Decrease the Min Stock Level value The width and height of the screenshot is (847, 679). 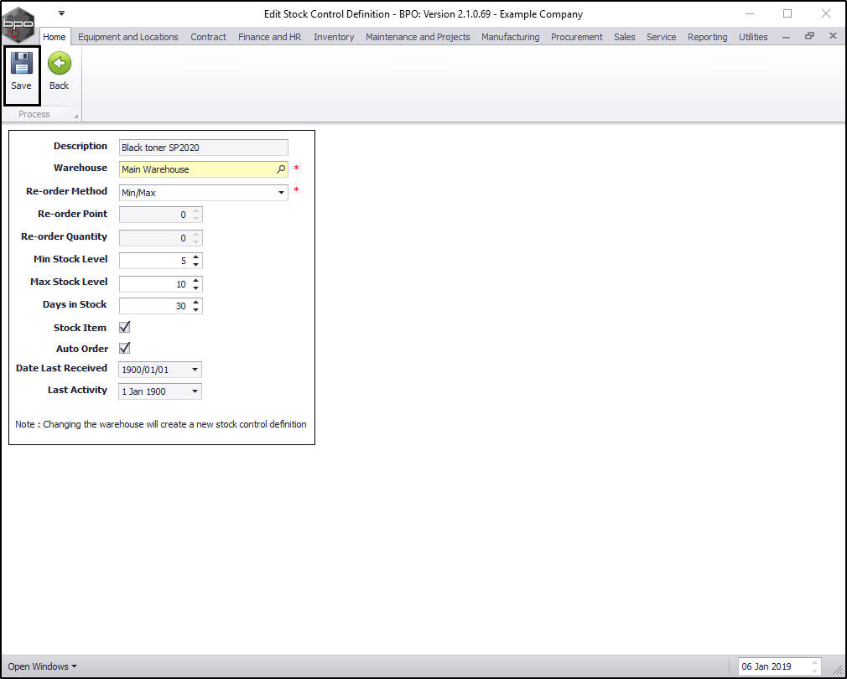tap(196, 265)
